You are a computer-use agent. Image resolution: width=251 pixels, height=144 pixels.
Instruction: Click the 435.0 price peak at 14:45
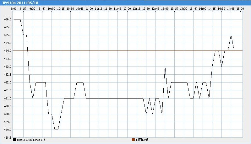tap(231, 35)
